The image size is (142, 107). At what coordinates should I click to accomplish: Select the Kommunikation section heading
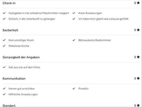14,78
